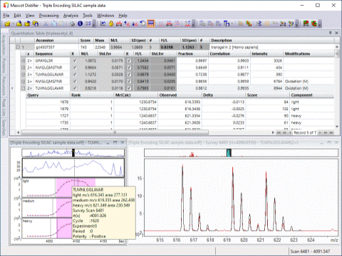
Task: Click the save project disk icon
Action: coord(36,23)
